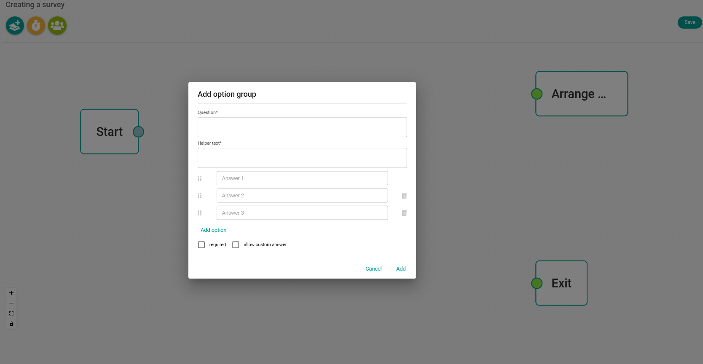
Task: Click Add to confirm the option group
Action: 400,268
